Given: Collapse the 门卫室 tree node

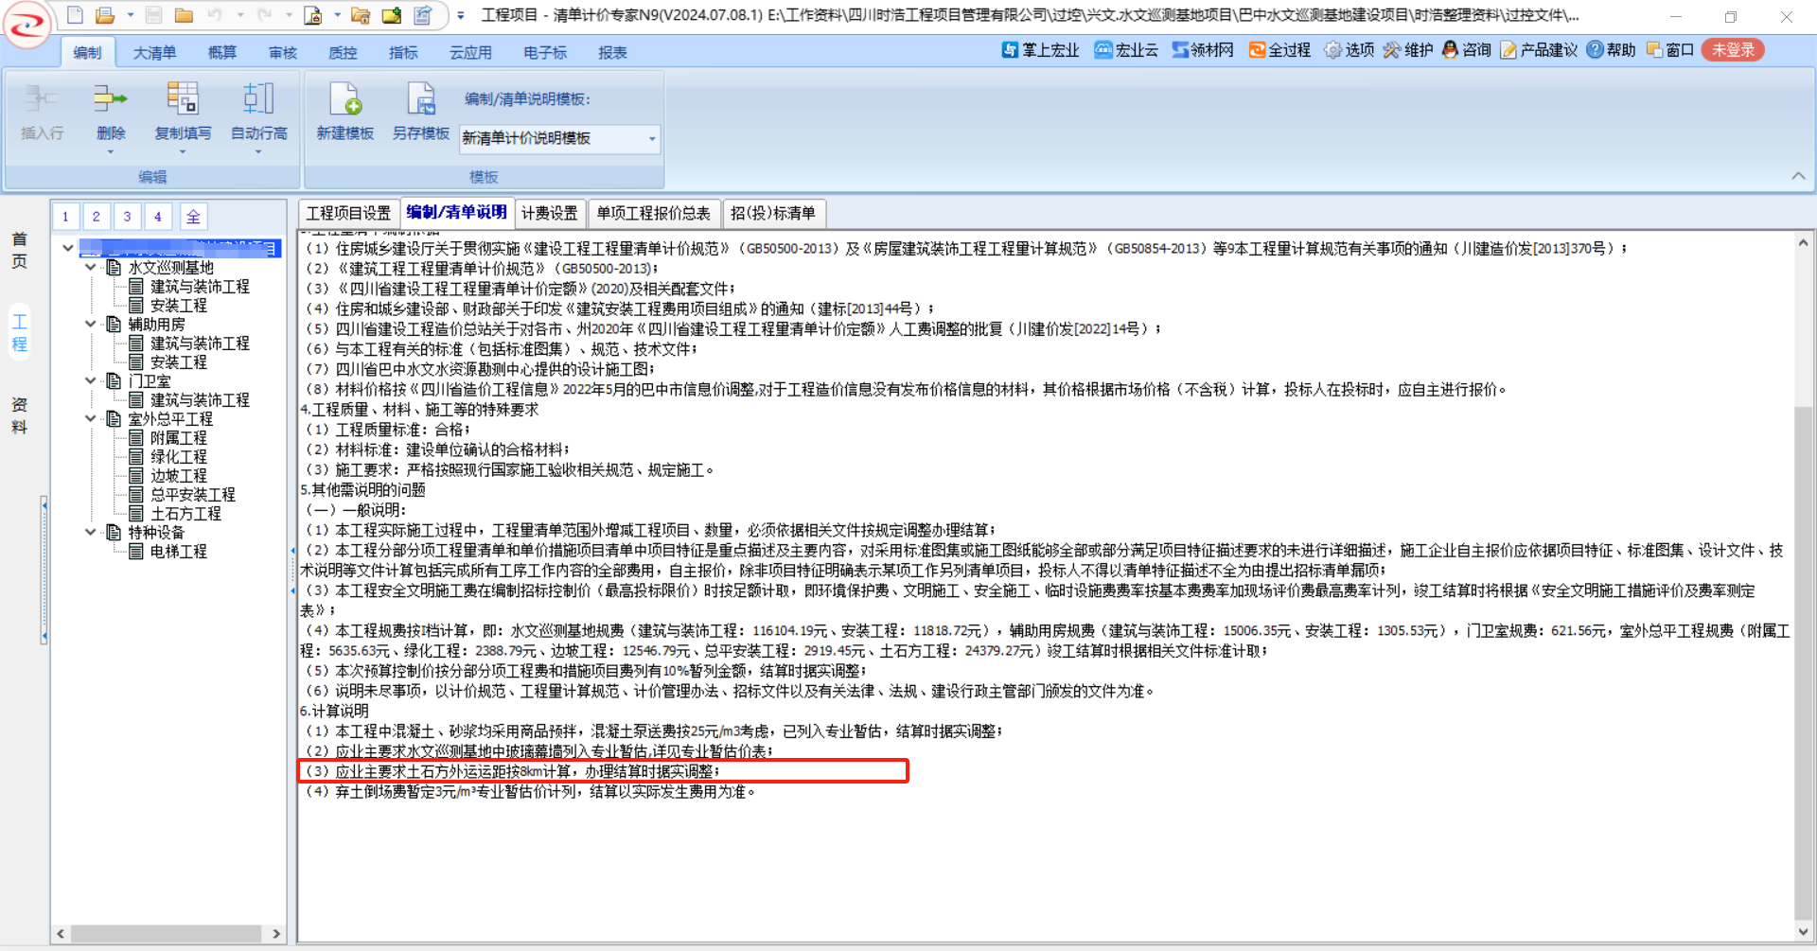Looking at the screenshot, I should coord(91,381).
